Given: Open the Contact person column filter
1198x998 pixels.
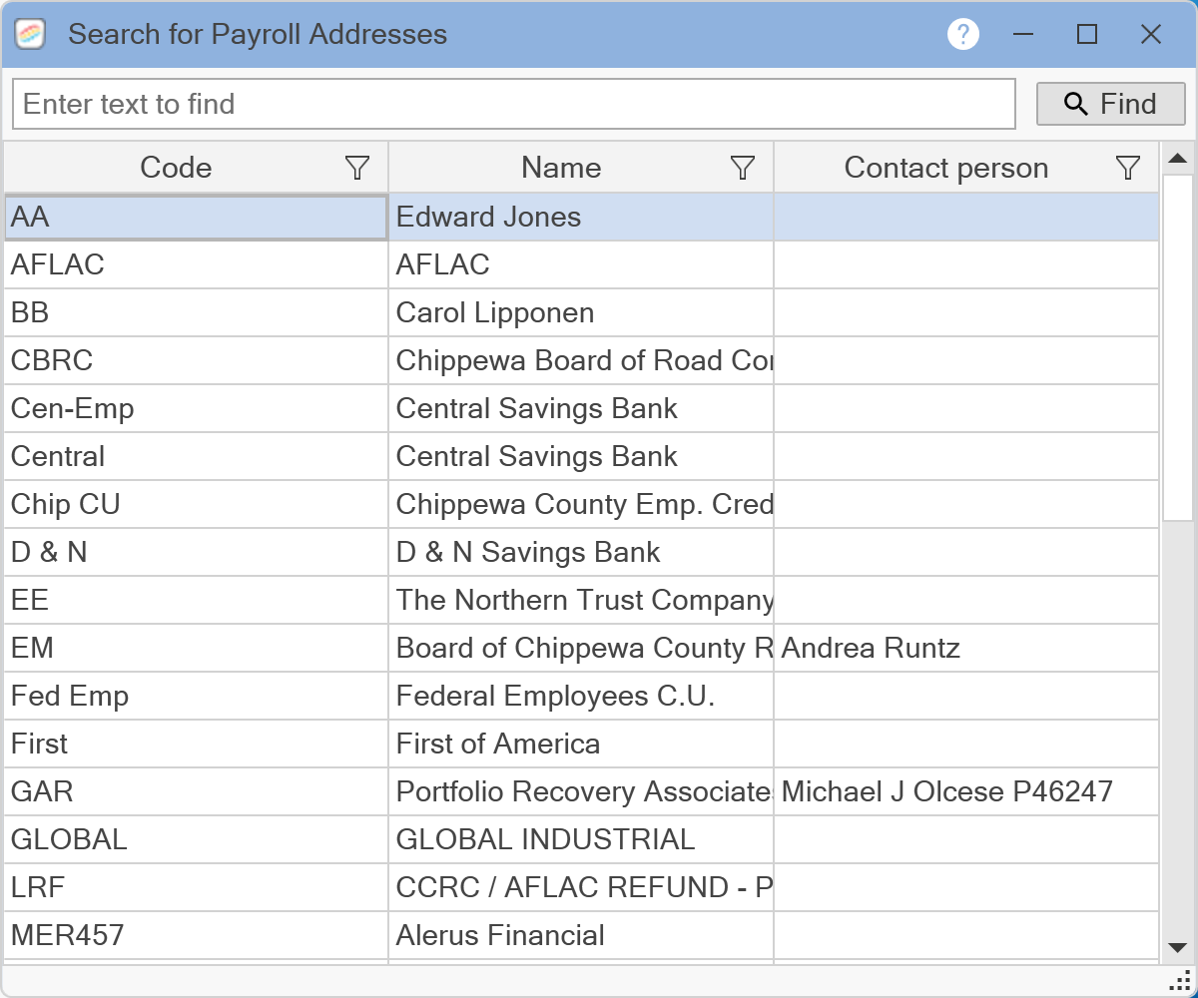Looking at the screenshot, I should [1128, 168].
